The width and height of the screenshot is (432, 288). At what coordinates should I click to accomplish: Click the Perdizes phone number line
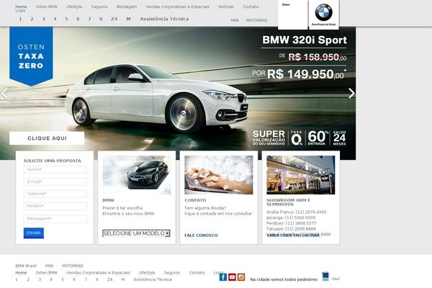[292, 223]
